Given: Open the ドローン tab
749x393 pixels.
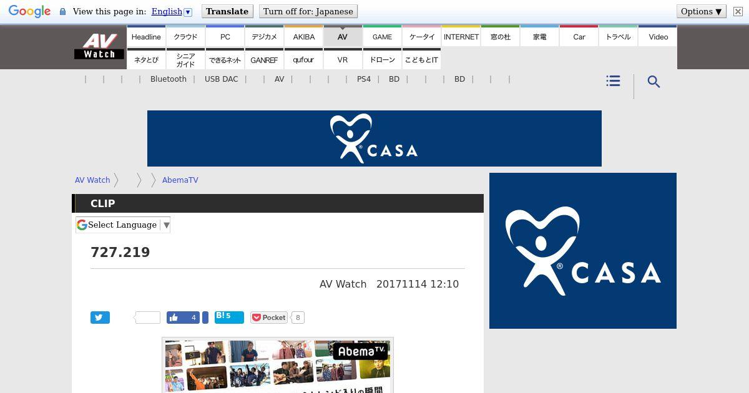Looking at the screenshot, I should pos(382,59).
